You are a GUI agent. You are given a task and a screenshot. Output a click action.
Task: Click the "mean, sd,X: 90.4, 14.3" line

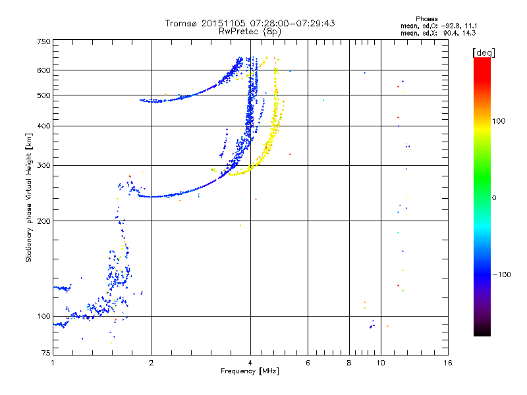pos(438,33)
